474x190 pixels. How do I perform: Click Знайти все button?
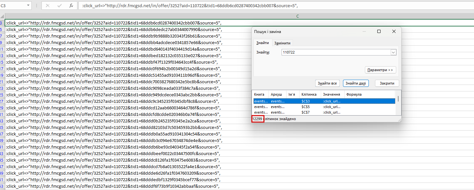[327, 83]
